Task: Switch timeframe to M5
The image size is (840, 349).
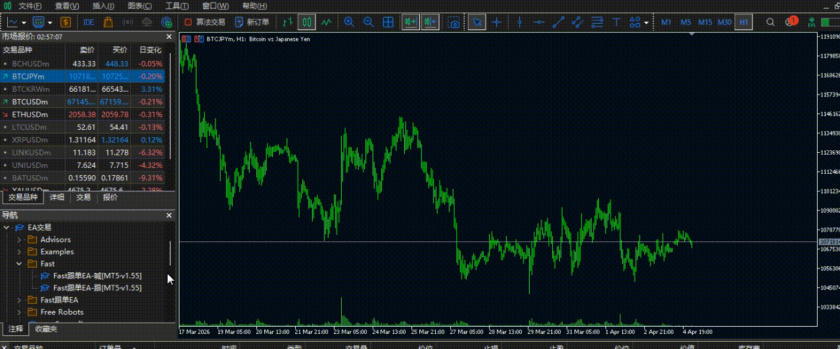Action: (x=686, y=22)
